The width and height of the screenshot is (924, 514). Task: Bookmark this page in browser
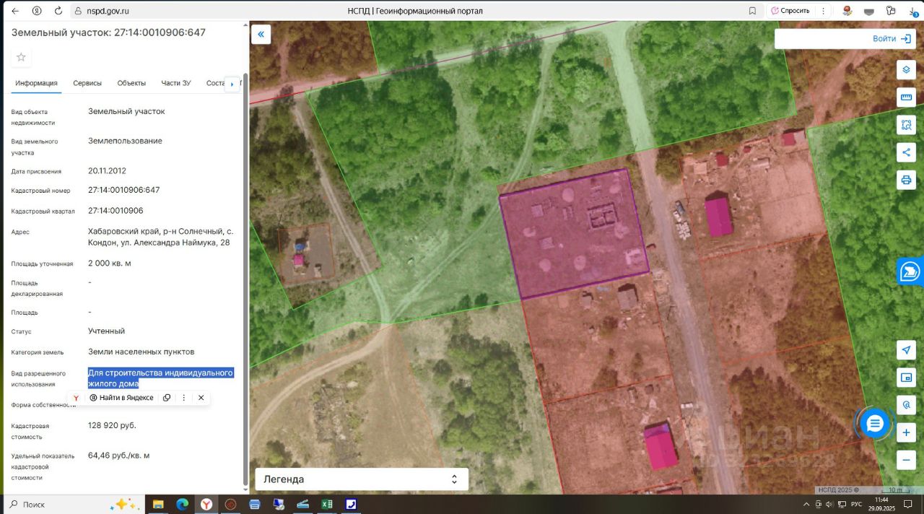pyautogui.click(x=752, y=11)
